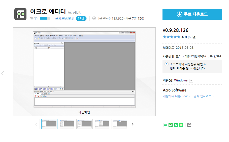Click the 17위 rank badge
229x142 pixels.
pos(81,19)
